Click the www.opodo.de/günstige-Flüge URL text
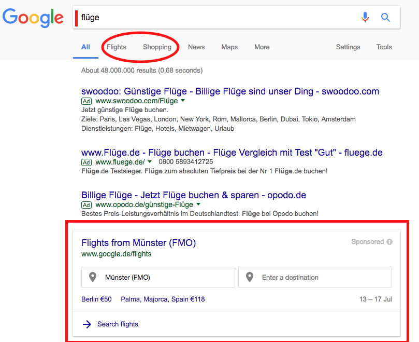Viewport: 419px width, 342px height. point(145,205)
